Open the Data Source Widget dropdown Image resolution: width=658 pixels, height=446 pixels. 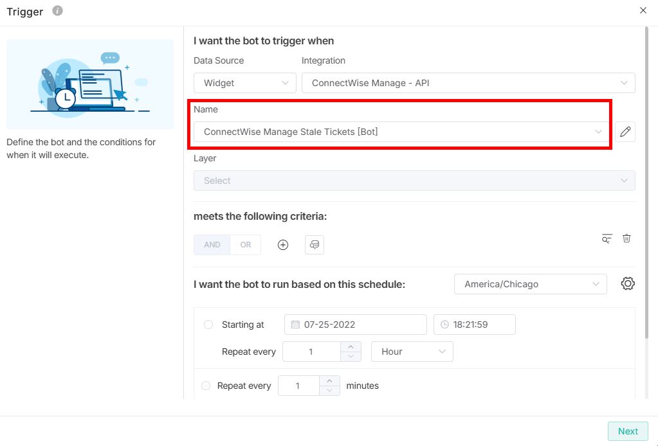244,83
